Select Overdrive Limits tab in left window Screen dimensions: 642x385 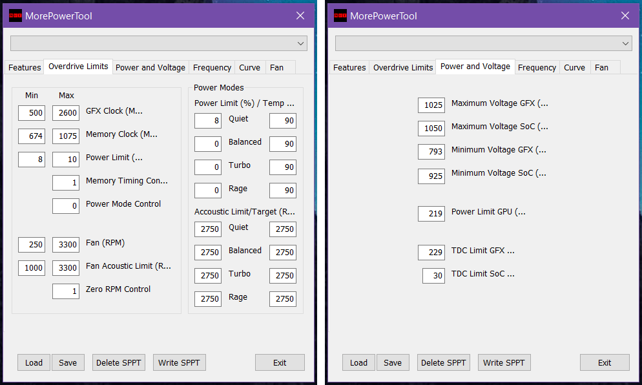(x=78, y=67)
